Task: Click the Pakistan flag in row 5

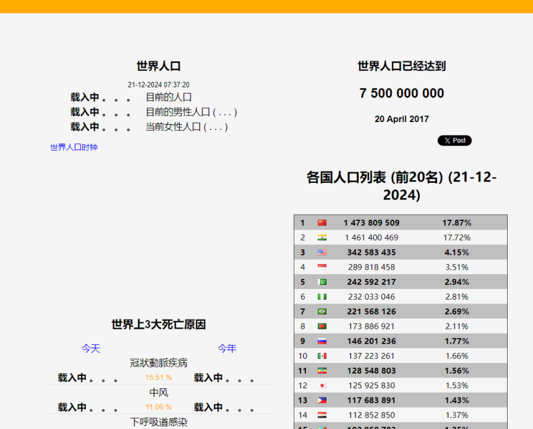Action: 322,282
